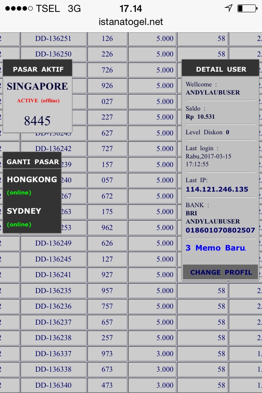Open the 3 Memo Baru link

(216, 248)
